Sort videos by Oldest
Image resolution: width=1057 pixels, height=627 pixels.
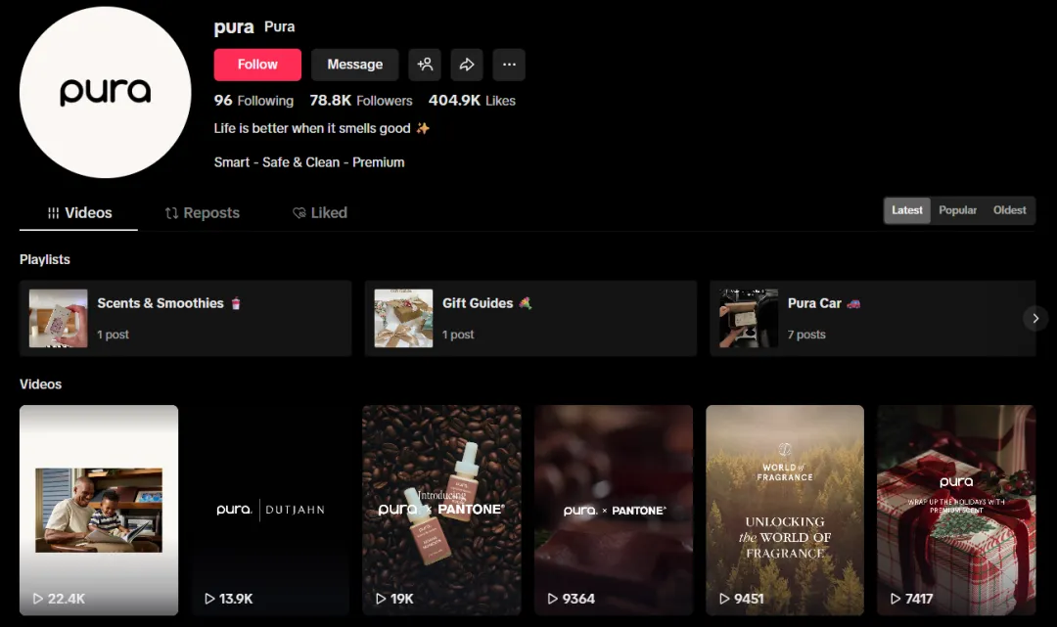[x=1009, y=210]
